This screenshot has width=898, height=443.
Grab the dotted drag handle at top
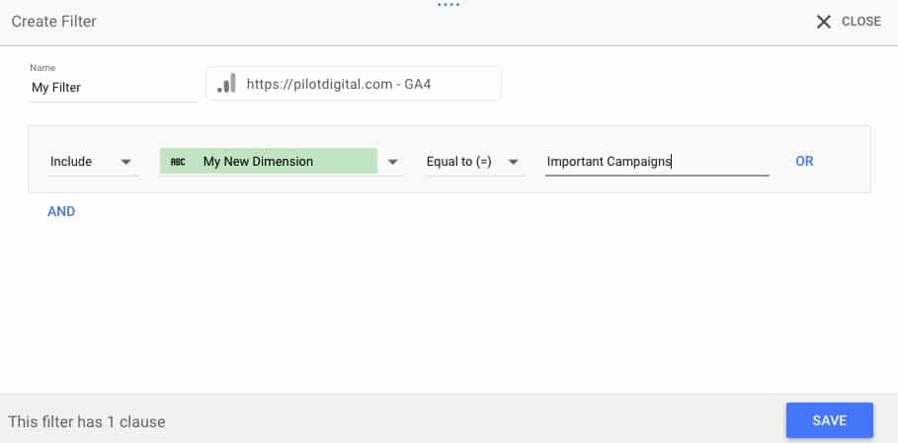(x=449, y=4)
